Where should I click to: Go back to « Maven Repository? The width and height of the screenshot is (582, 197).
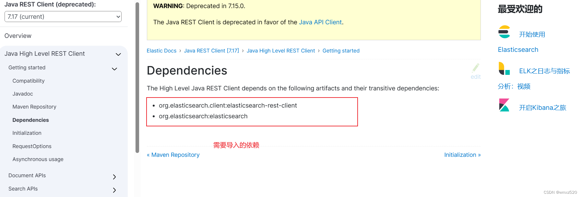point(173,155)
